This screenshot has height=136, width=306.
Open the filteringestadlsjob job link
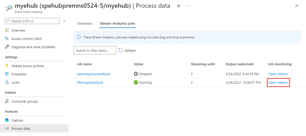pos(90,82)
